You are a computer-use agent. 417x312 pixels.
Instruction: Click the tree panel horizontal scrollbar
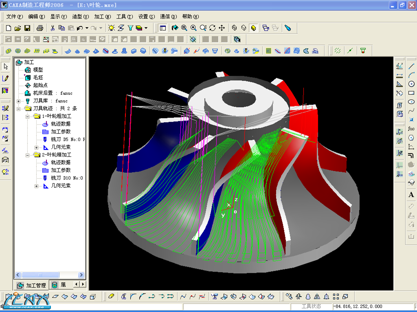pos(41,275)
